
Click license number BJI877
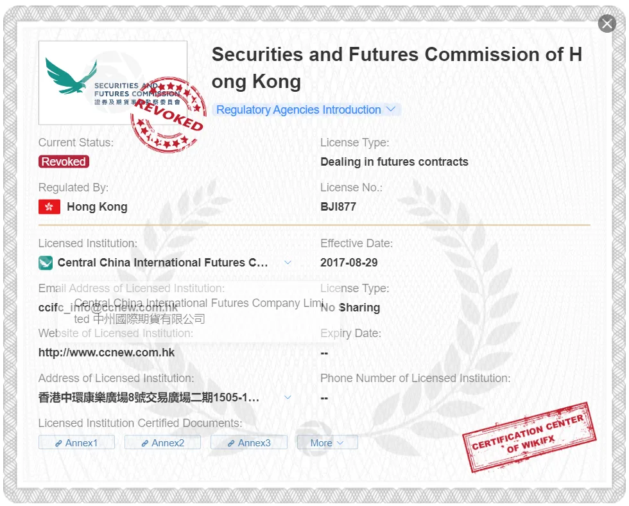click(338, 207)
